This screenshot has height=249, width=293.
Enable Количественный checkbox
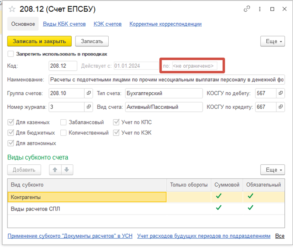tap(63, 133)
